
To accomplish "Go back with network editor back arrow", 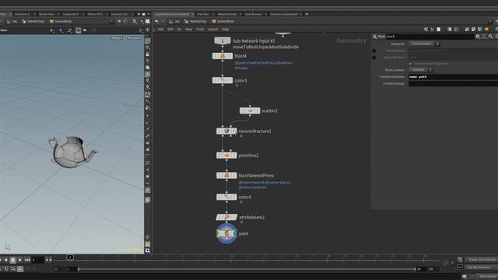I will tap(156, 21).
